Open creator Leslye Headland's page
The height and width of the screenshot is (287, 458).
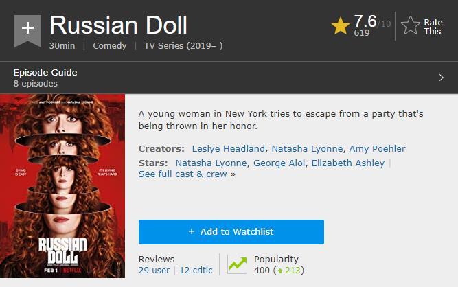[229, 148]
